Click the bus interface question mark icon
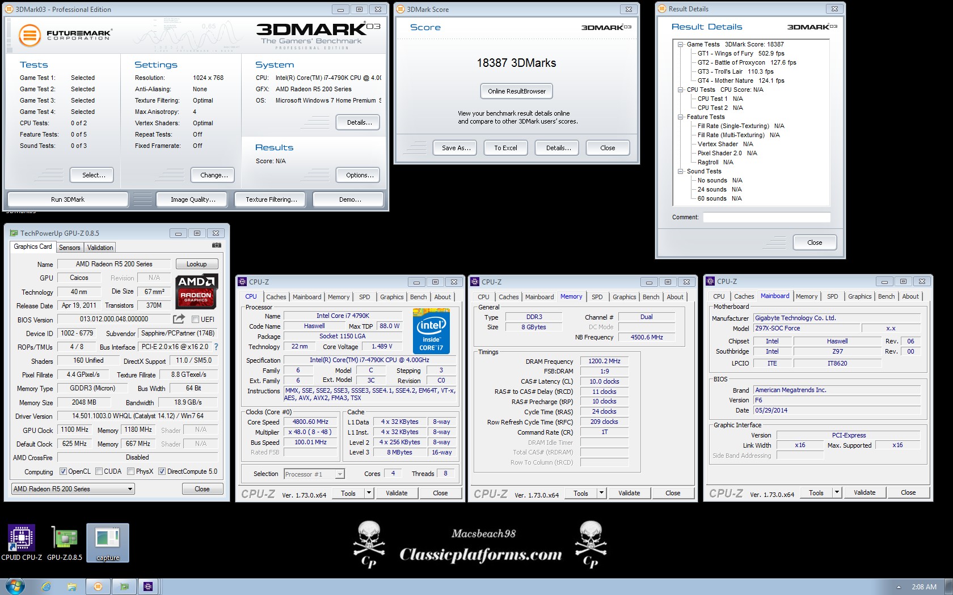The width and height of the screenshot is (953, 595). coord(216,347)
